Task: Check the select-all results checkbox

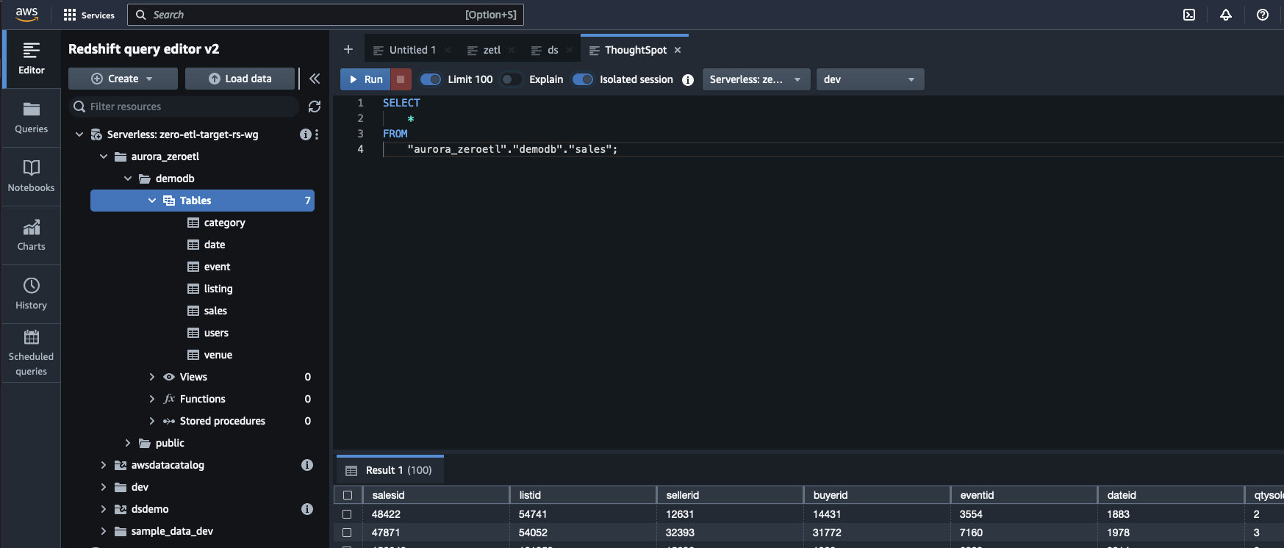Action: click(348, 495)
